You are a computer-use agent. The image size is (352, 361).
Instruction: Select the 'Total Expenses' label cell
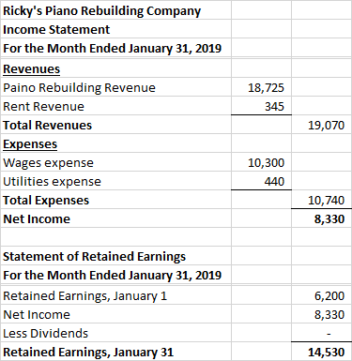[x=115, y=200]
